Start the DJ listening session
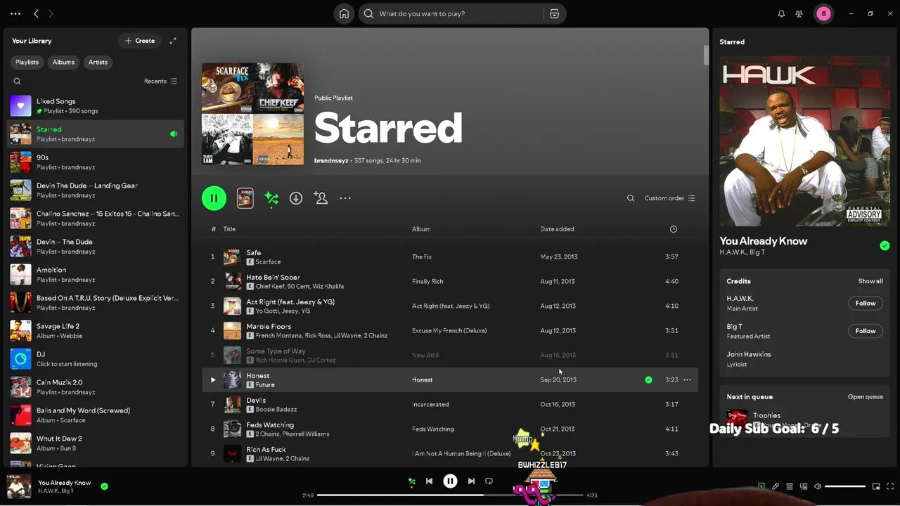900x506 pixels. tap(96, 359)
